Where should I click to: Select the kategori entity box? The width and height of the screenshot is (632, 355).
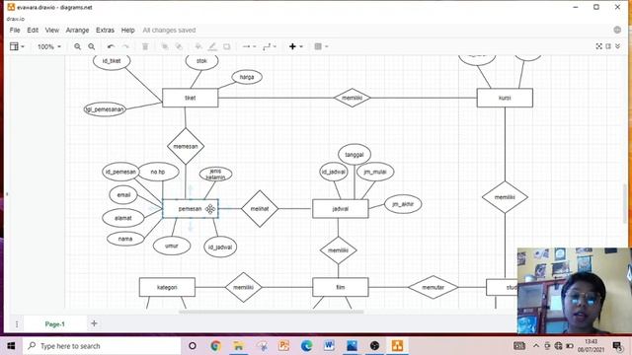coord(167,287)
